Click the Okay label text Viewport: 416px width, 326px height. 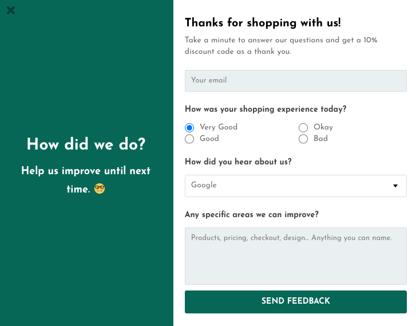click(323, 127)
